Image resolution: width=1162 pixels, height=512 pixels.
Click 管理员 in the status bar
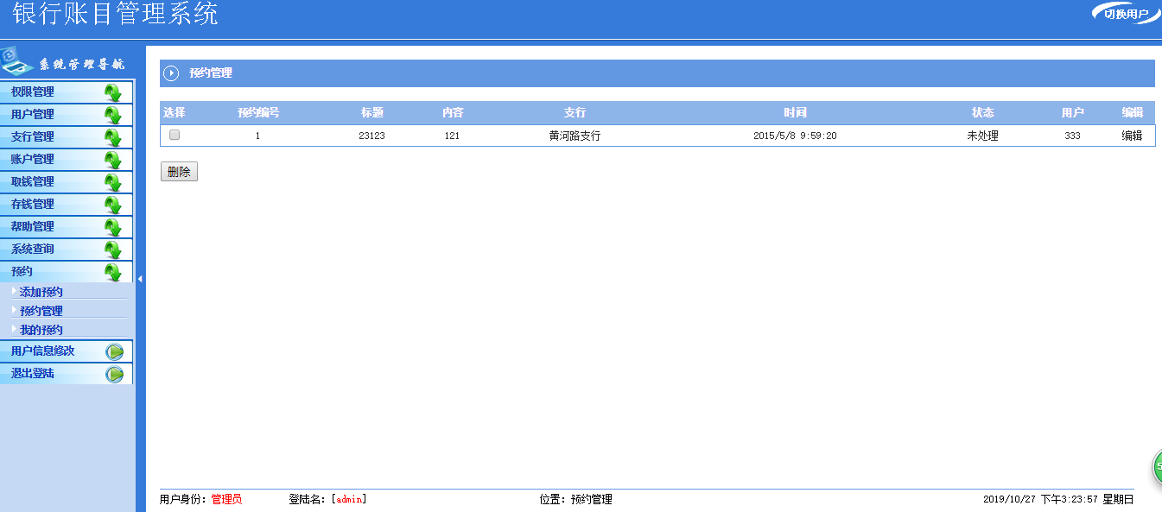click(x=226, y=499)
